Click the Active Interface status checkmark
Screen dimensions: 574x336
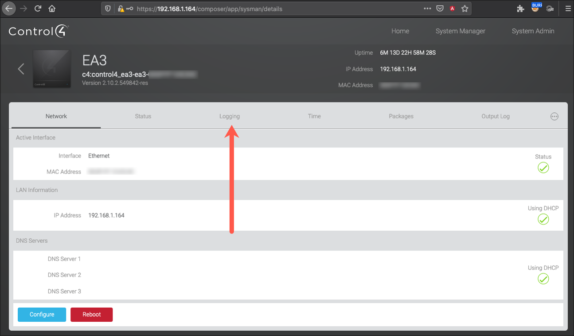[x=543, y=167]
